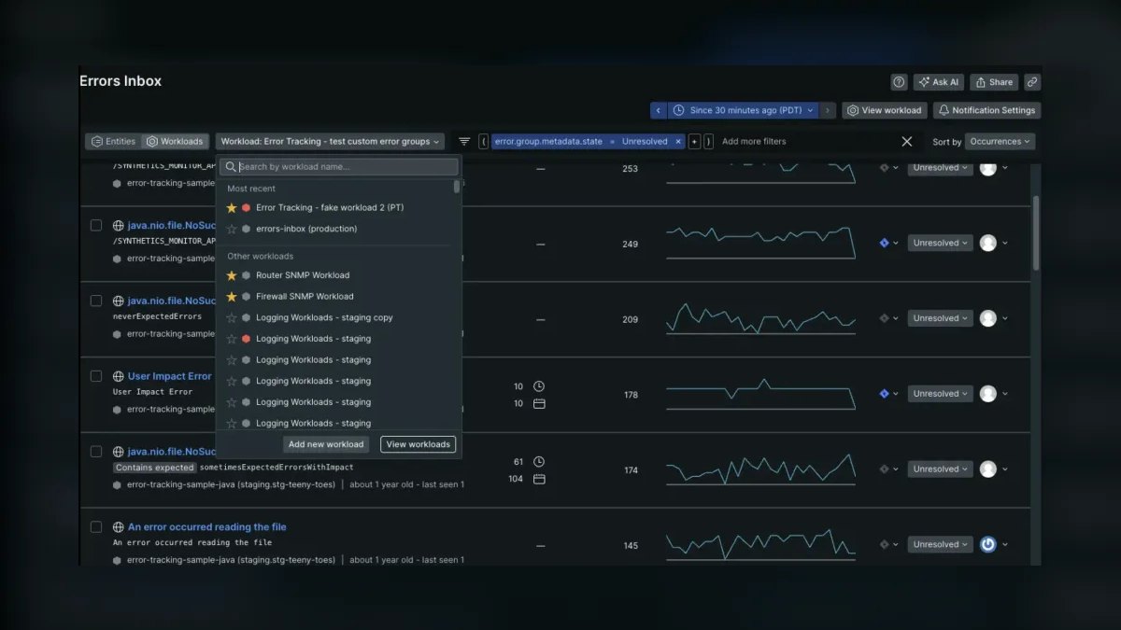The height and width of the screenshot is (630, 1121).
Task: Click blue priority diamond in the 178 row
Action: [x=884, y=394]
